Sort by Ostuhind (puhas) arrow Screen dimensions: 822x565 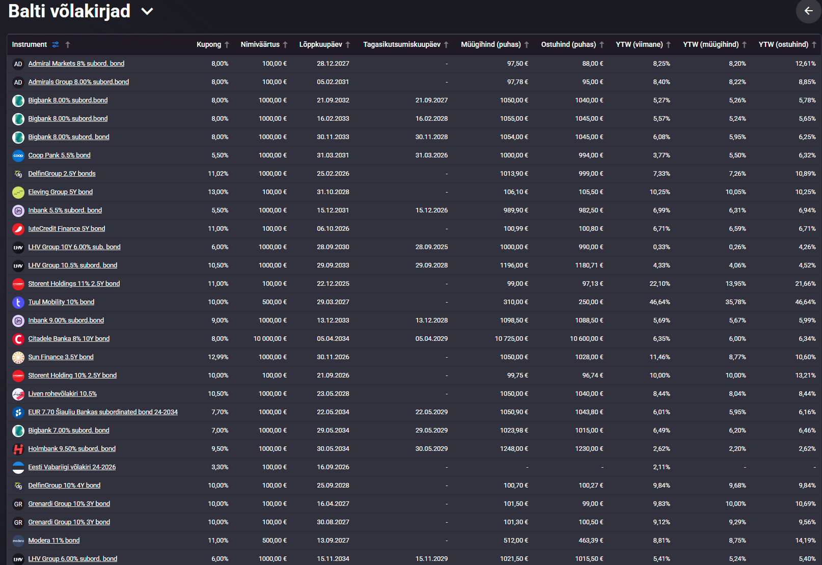(x=601, y=45)
